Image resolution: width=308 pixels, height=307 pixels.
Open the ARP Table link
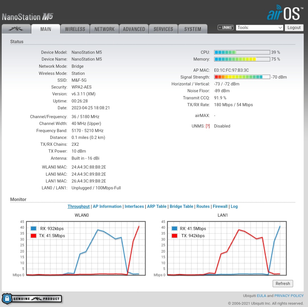[x=157, y=206]
